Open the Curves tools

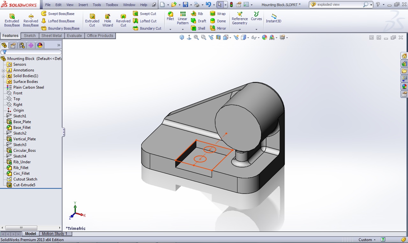[x=256, y=16]
